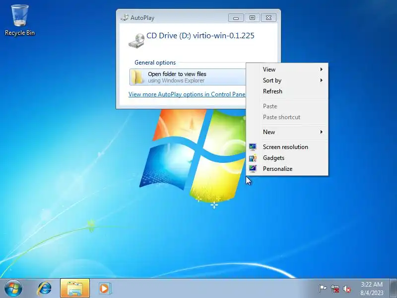The height and width of the screenshot is (298, 397).
Task: Click the network status tray icon
Action: tap(335, 289)
